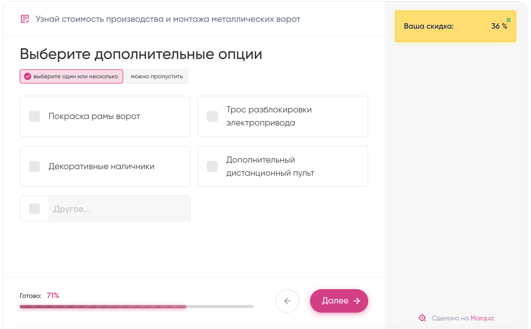Enable Трос разблокировки электропривода option
This screenshot has width=531, height=329.
point(212,116)
